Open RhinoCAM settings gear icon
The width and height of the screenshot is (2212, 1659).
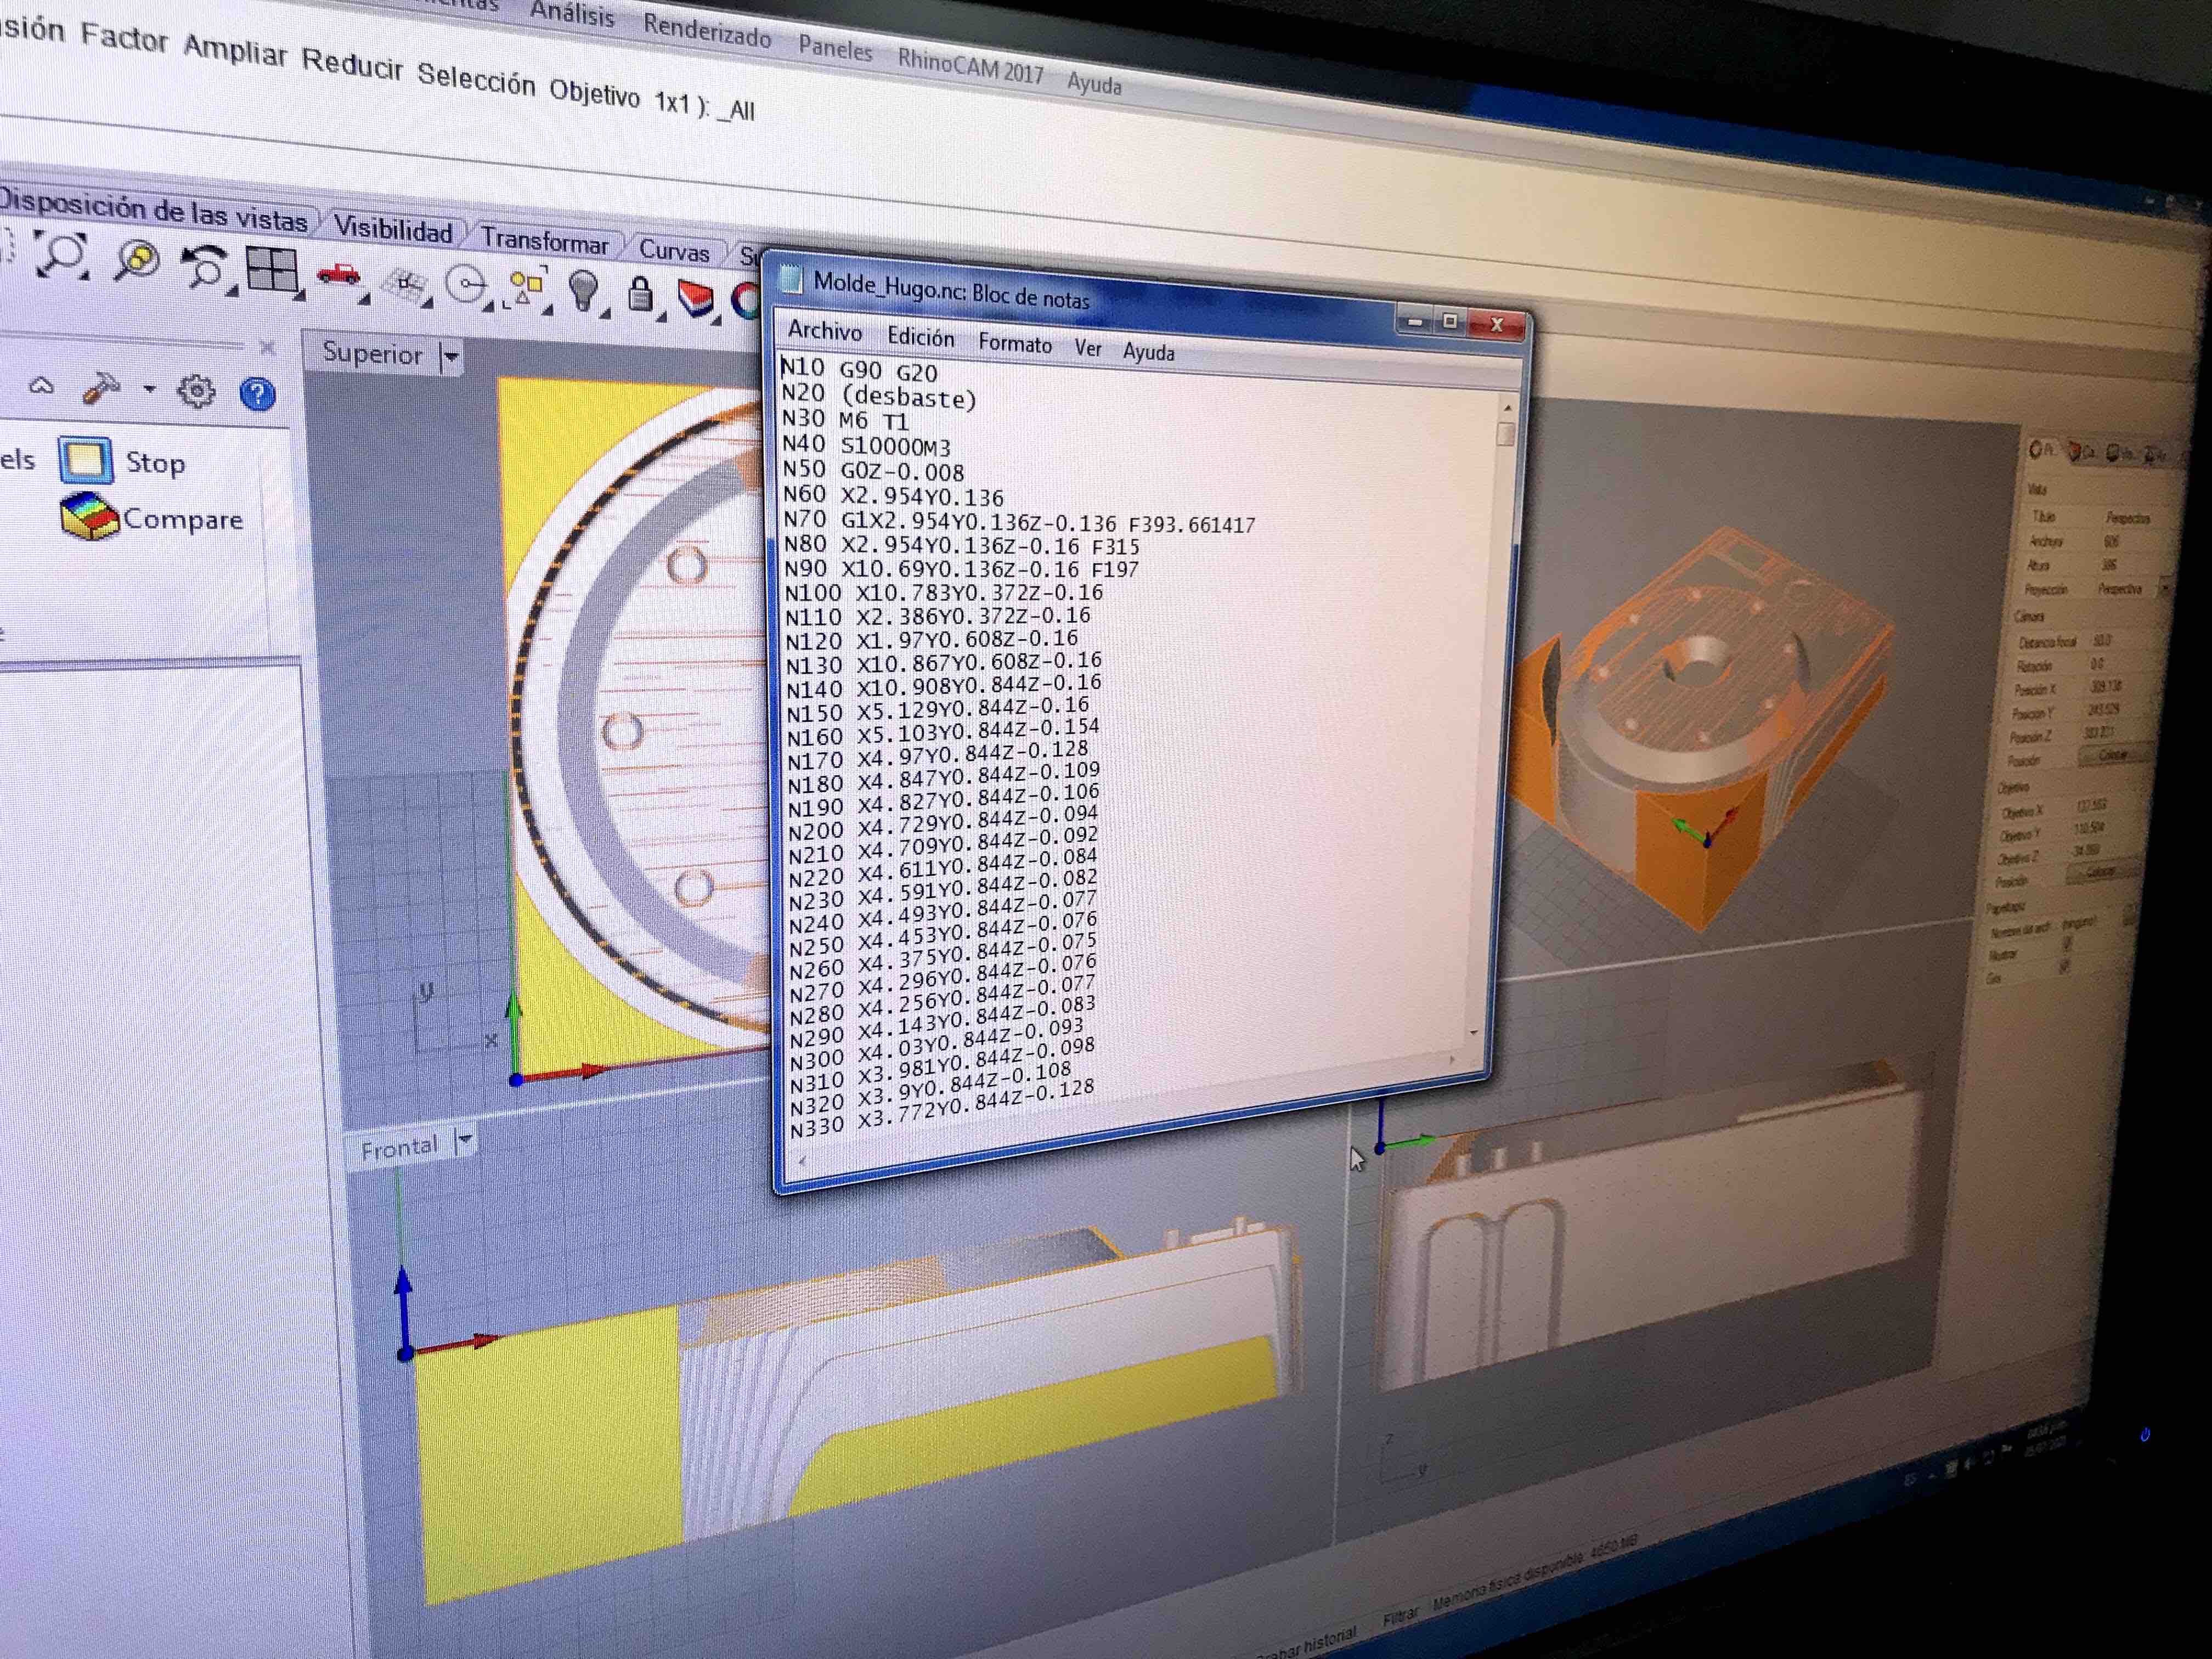click(196, 391)
